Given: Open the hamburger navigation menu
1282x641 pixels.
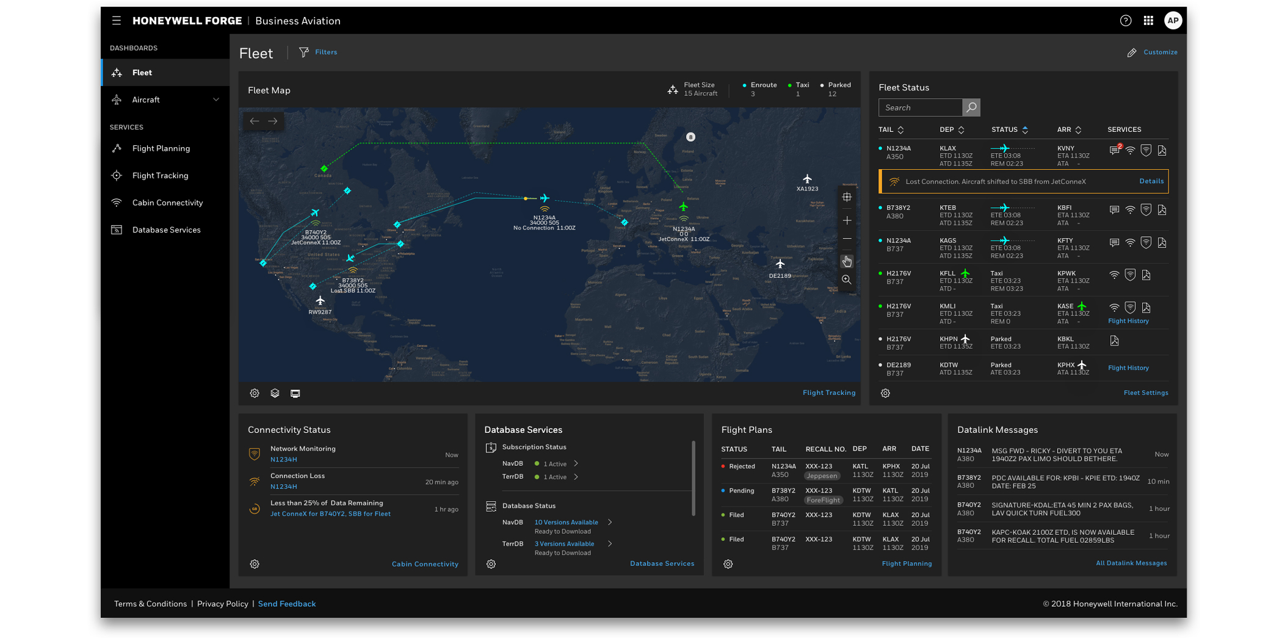Looking at the screenshot, I should click(x=117, y=21).
